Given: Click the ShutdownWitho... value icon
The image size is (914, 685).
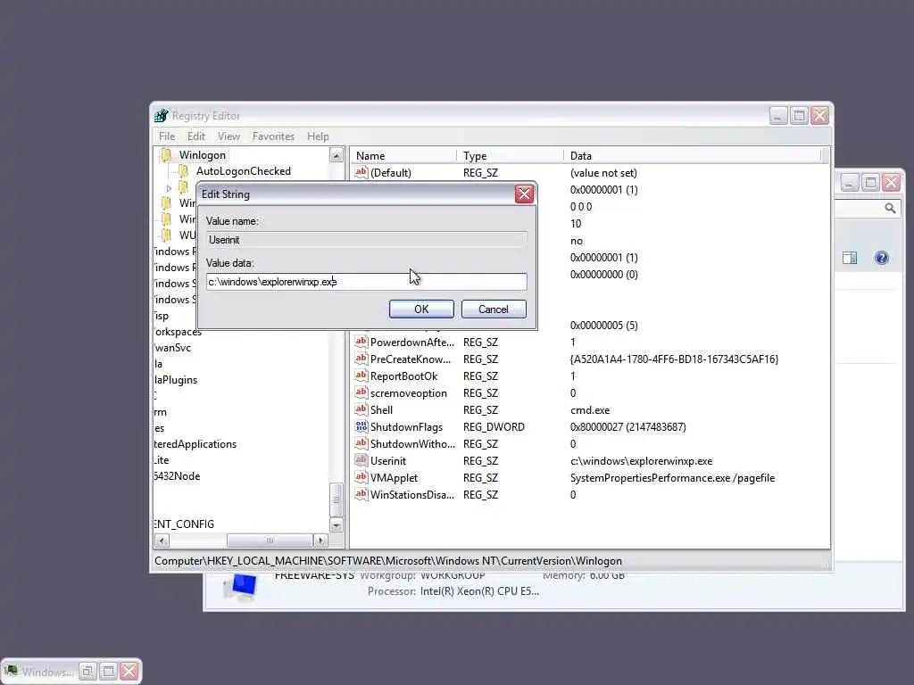Looking at the screenshot, I should pos(361,443).
